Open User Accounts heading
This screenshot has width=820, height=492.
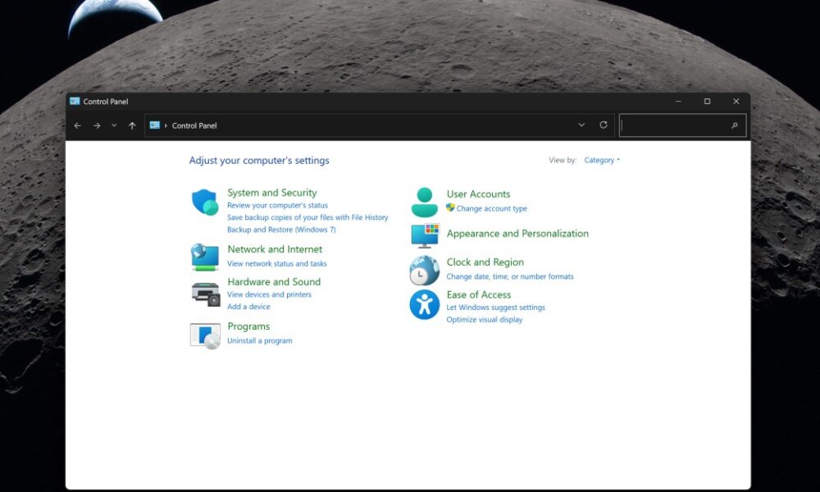[478, 194]
